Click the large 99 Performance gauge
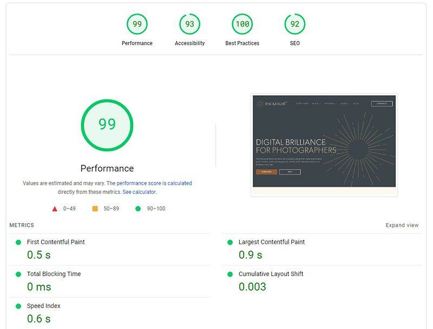Image resolution: width=433 pixels, height=329 pixels. (107, 125)
